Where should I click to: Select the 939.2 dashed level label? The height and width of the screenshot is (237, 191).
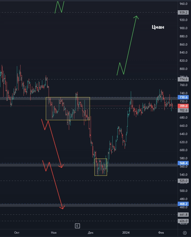(x=184, y=12)
